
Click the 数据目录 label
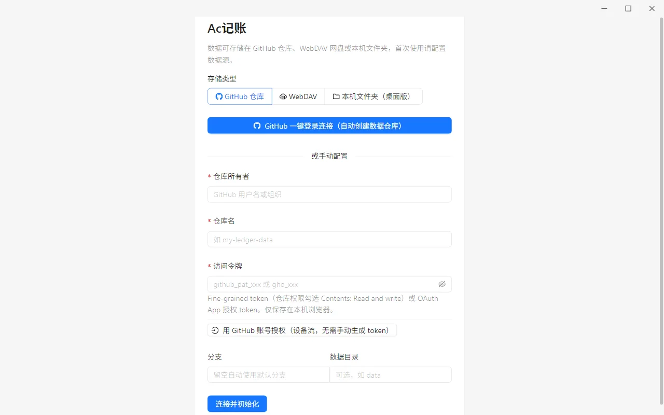point(344,357)
